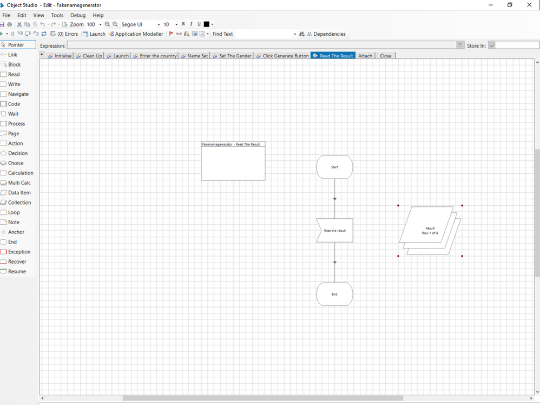Open the grid options dropdown arrow

[x=208, y=34]
